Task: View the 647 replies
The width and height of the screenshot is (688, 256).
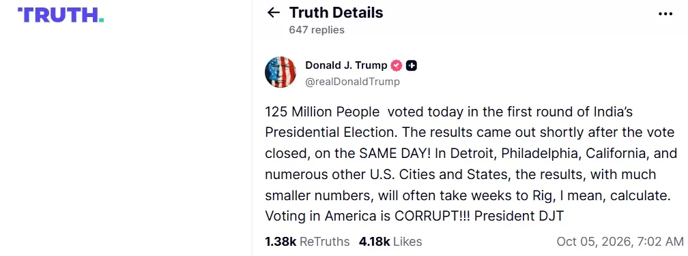Action: [x=317, y=30]
